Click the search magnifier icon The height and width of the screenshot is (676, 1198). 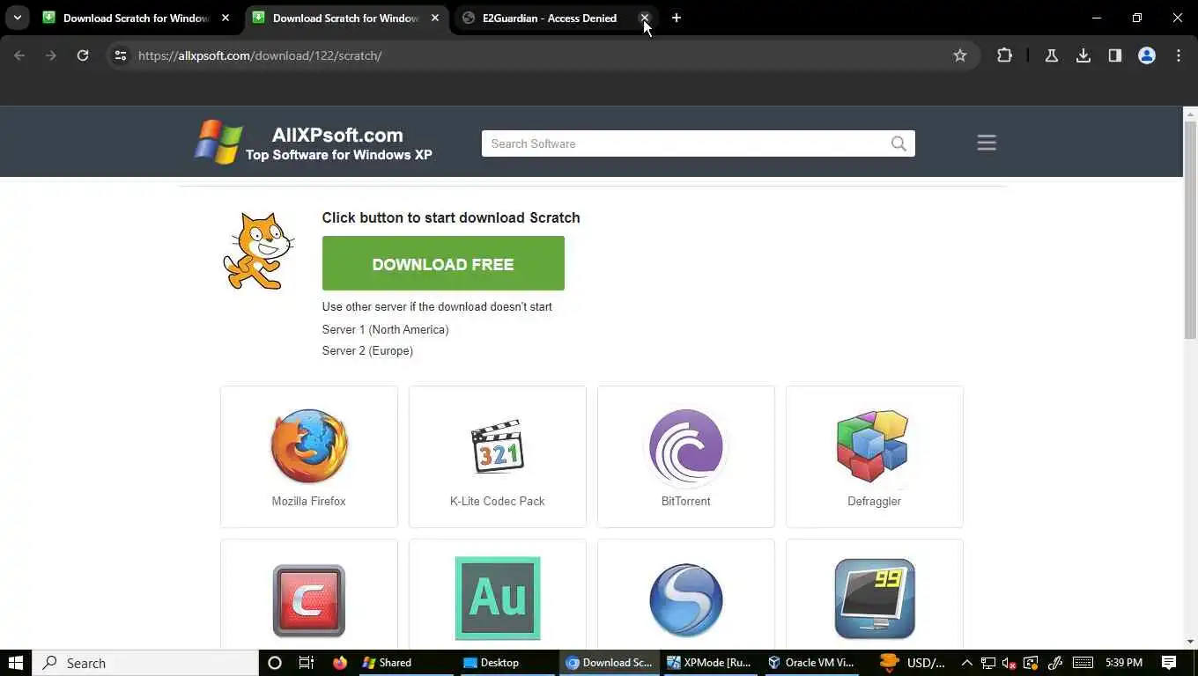pos(898,143)
